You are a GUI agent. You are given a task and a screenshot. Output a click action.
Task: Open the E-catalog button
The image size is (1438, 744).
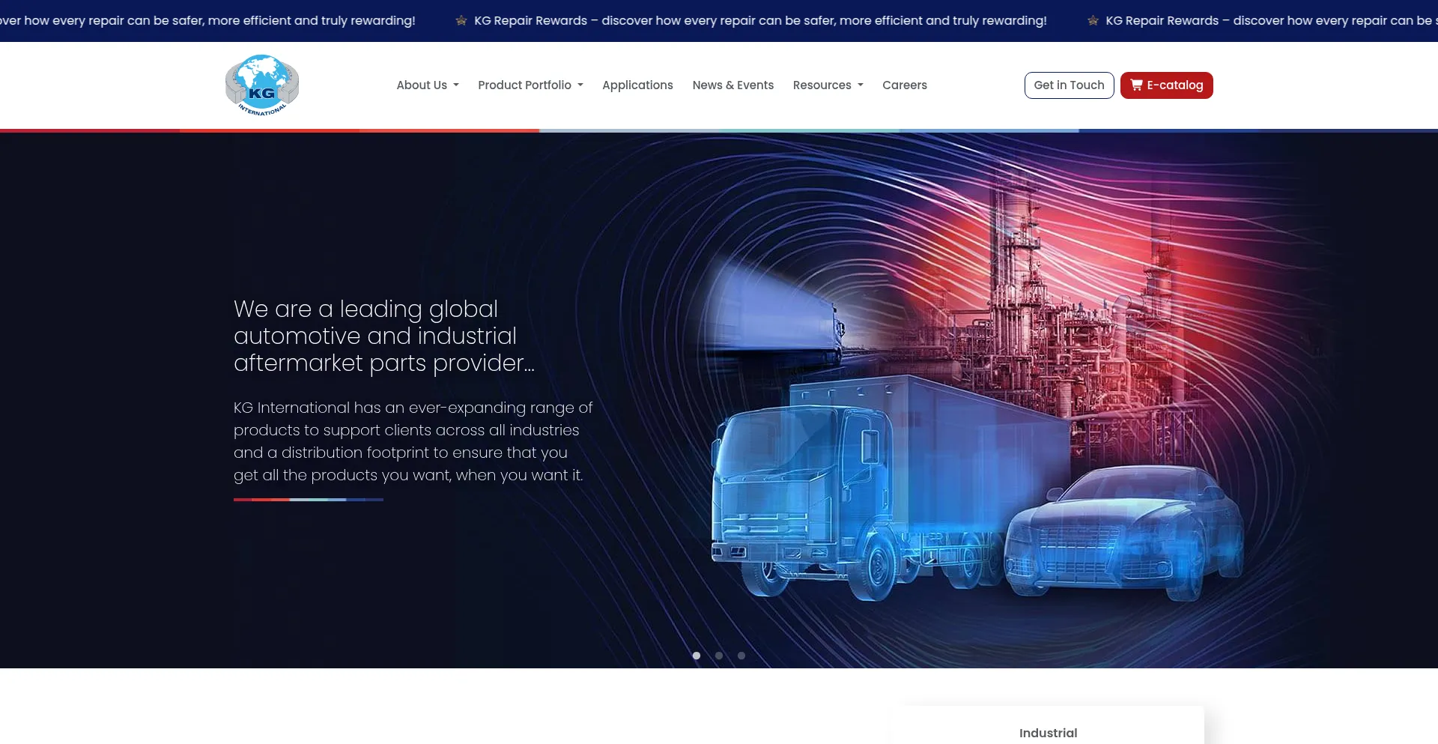pyautogui.click(x=1166, y=85)
